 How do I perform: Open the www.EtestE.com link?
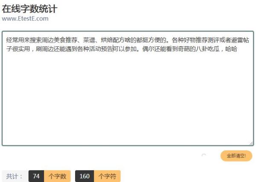[25, 19]
